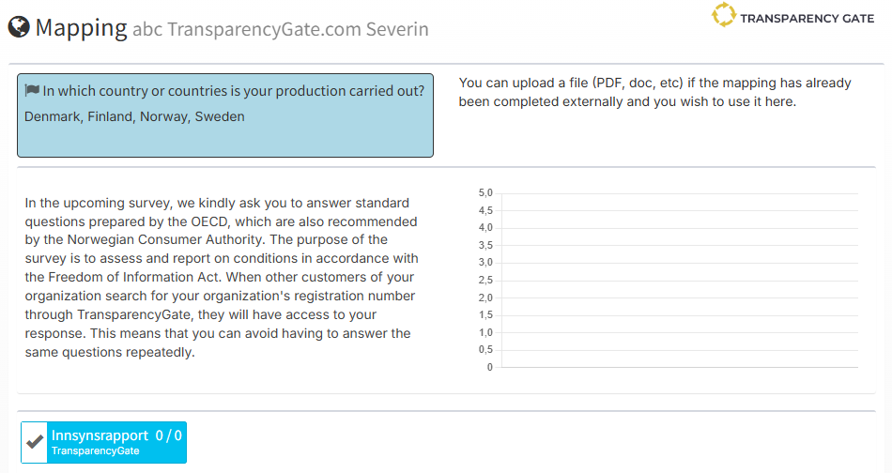Click the 4,0 gridline label on chart
This screenshot has width=892, height=473.
coord(485,228)
